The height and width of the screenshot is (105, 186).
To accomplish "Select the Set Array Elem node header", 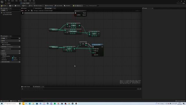I will pyautogui.click(x=98, y=45).
